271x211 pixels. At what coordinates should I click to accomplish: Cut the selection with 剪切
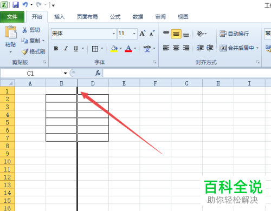coord(31,30)
